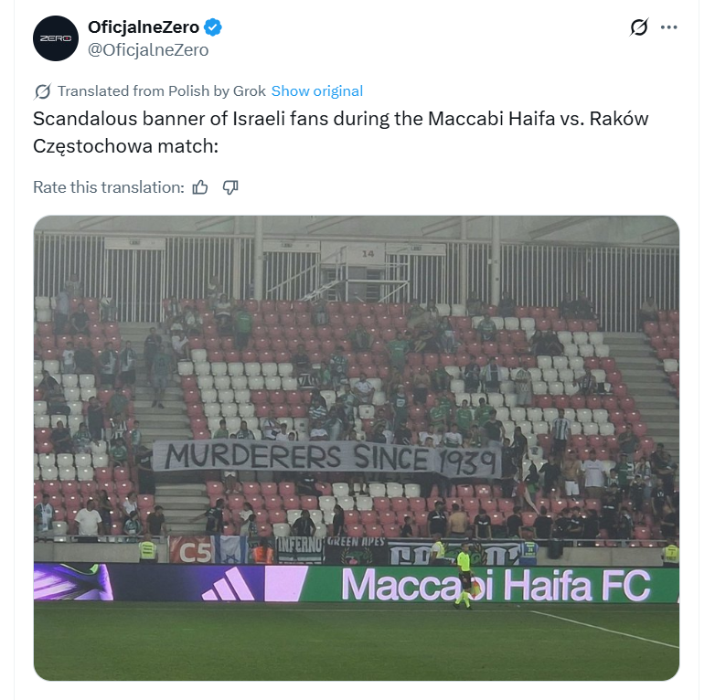The height and width of the screenshot is (700, 715).
Task: Open the OficjalneZero display name link
Action: (x=144, y=27)
